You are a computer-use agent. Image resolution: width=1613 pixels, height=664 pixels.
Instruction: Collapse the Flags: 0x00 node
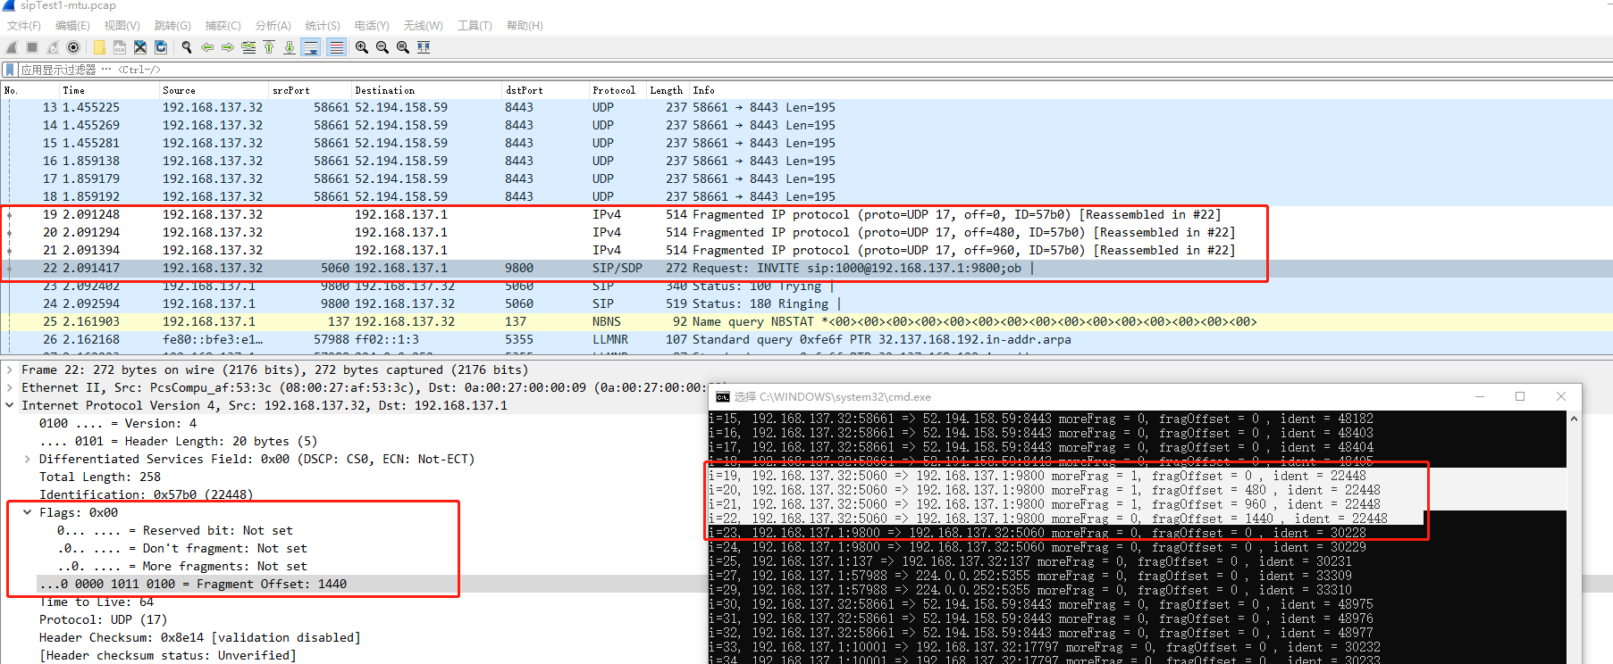tap(28, 512)
